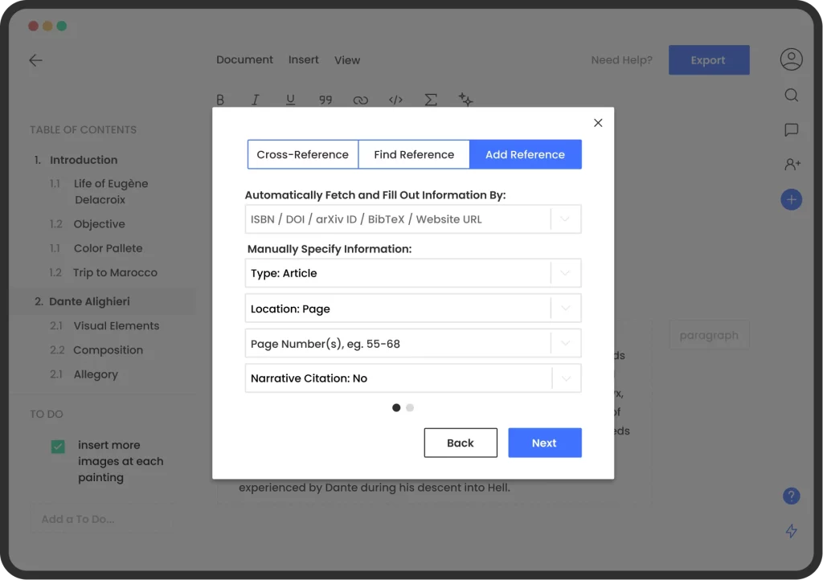Click the Back button in dialog
Screen dimensions: 823x580
tap(461, 443)
